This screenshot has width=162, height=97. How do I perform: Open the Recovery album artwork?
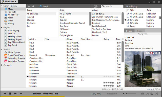click(x=143, y=69)
